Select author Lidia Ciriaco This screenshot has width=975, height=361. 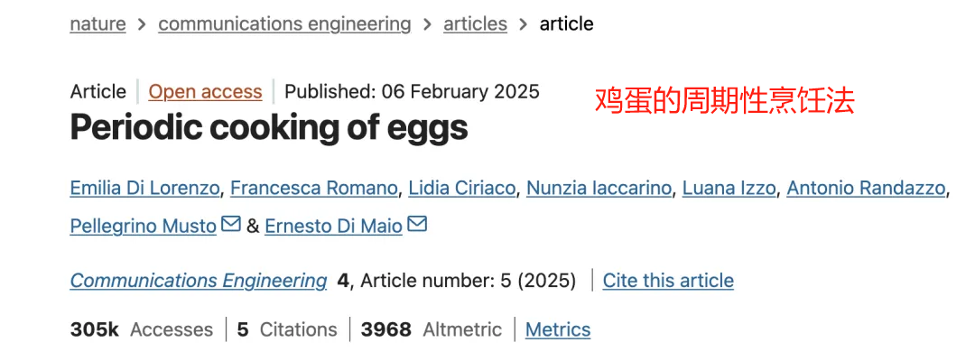[462, 188]
